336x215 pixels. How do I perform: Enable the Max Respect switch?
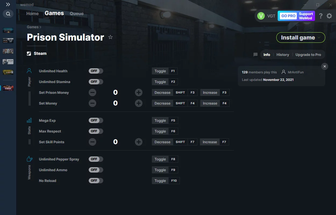pos(96,131)
